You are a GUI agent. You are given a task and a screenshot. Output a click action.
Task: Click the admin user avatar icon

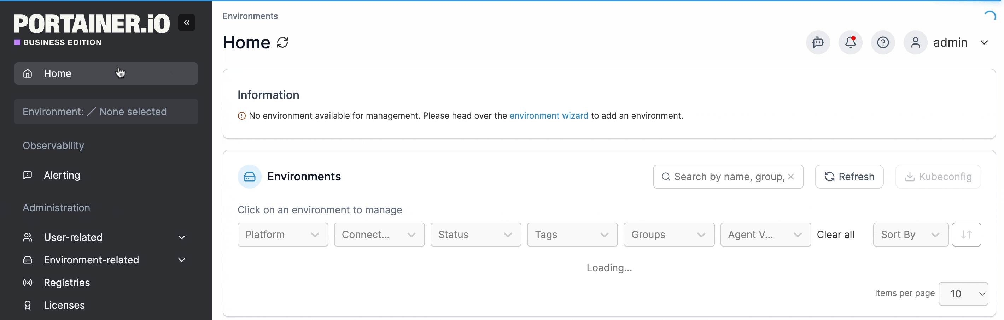[915, 42]
